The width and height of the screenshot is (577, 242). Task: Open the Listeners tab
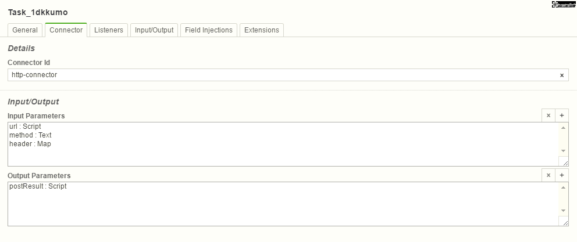tap(109, 30)
